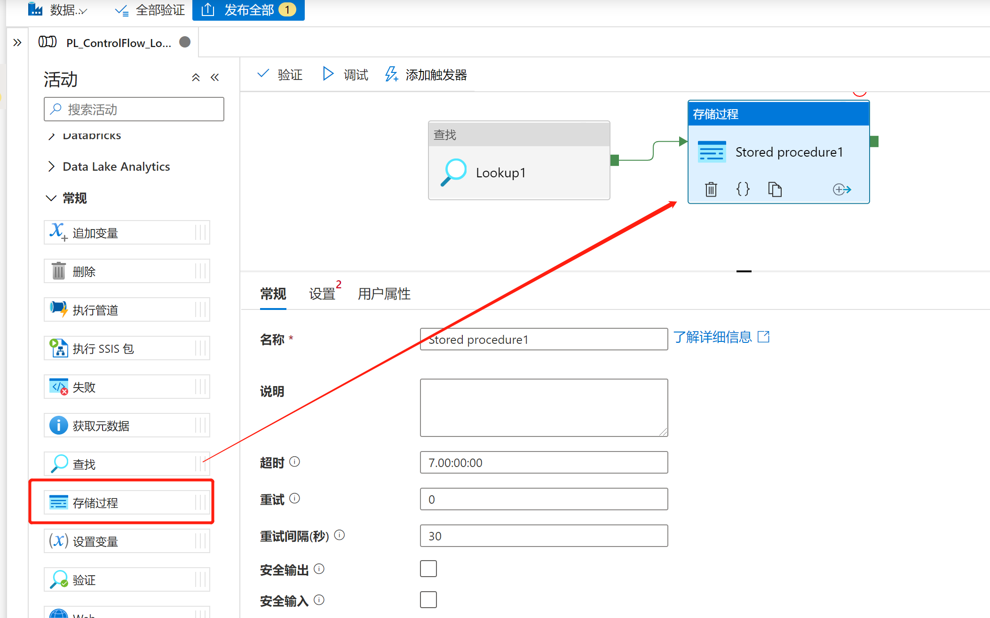Viewport: 990px width, 618px height.
Task: Open the 了解详细信息 link
Action: click(713, 337)
